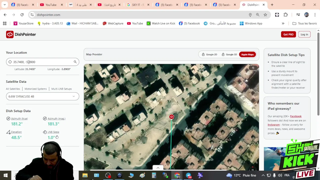
Task: Reload the page with browser refresh icon
Action: tap(22, 15)
